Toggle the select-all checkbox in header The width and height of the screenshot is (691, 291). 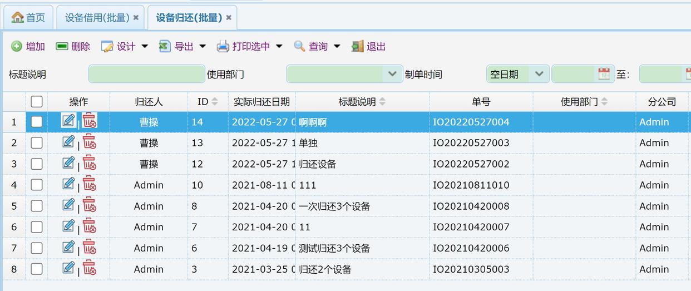pos(37,101)
